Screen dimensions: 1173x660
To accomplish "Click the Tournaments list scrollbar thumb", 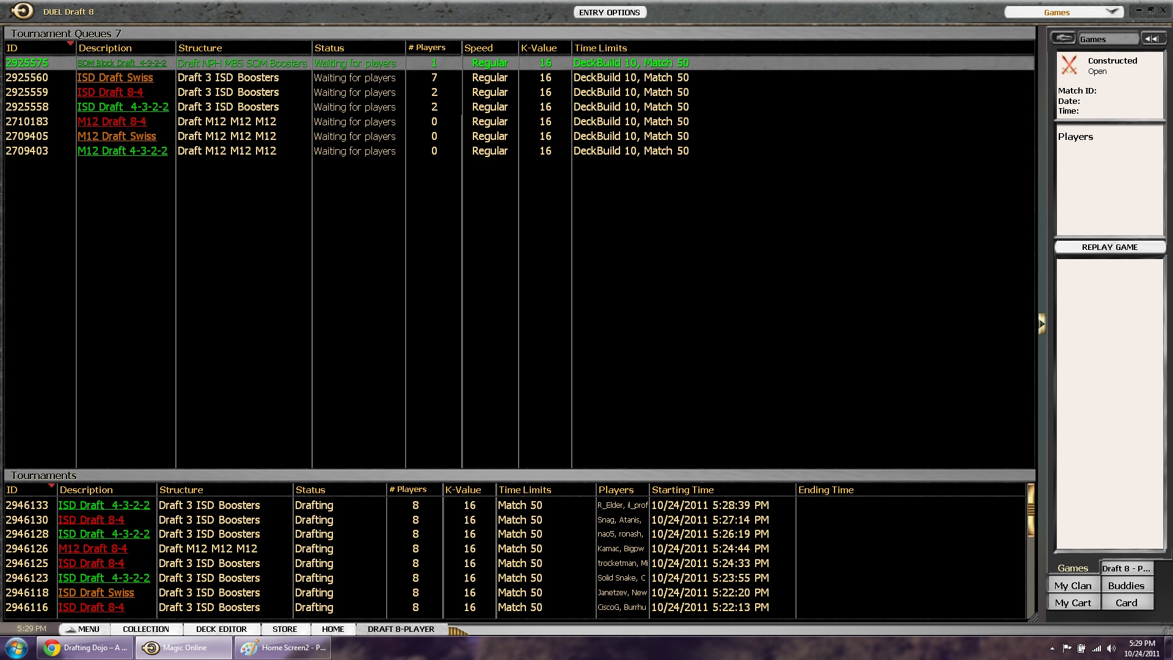I will click(1031, 511).
